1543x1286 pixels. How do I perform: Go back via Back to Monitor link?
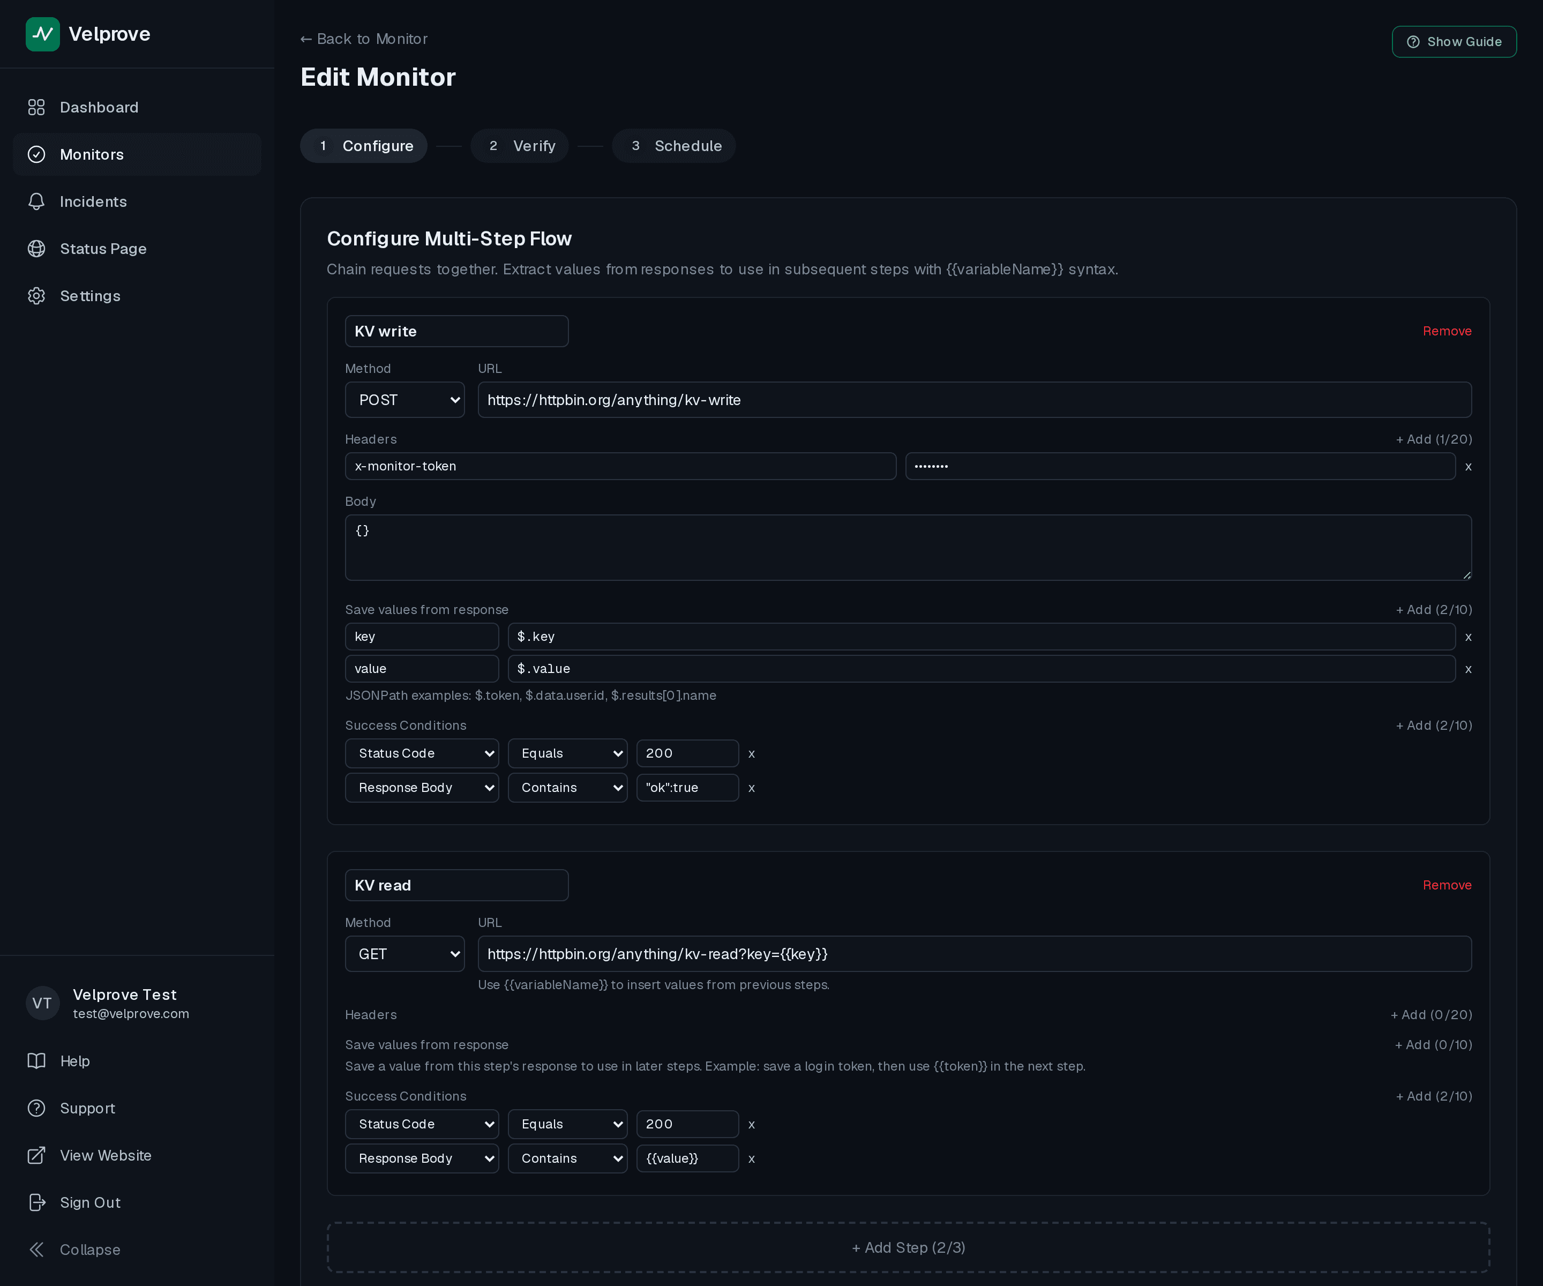pos(364,39)
